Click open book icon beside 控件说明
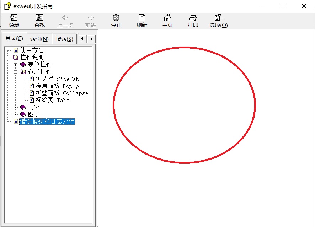The height and width of the screenshot is (227, 315). [x=16, y=58]
